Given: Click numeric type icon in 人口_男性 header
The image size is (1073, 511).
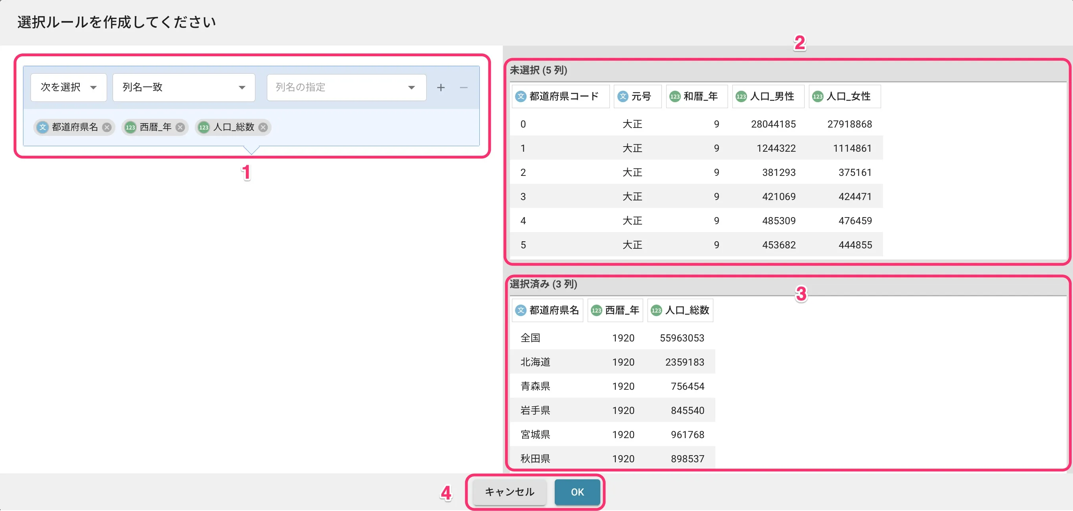Looking at the screenshot, I should [x=741, y=97].
